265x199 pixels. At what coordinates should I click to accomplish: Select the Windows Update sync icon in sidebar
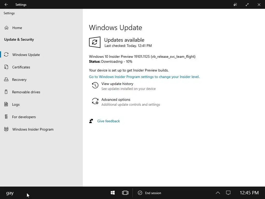tap(6, 54)
